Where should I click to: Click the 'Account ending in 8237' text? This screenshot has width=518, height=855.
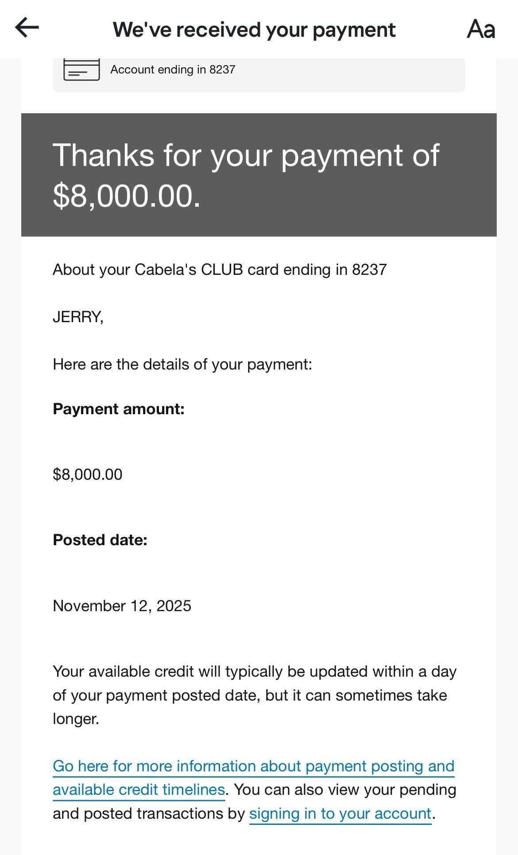click(173, 69)
